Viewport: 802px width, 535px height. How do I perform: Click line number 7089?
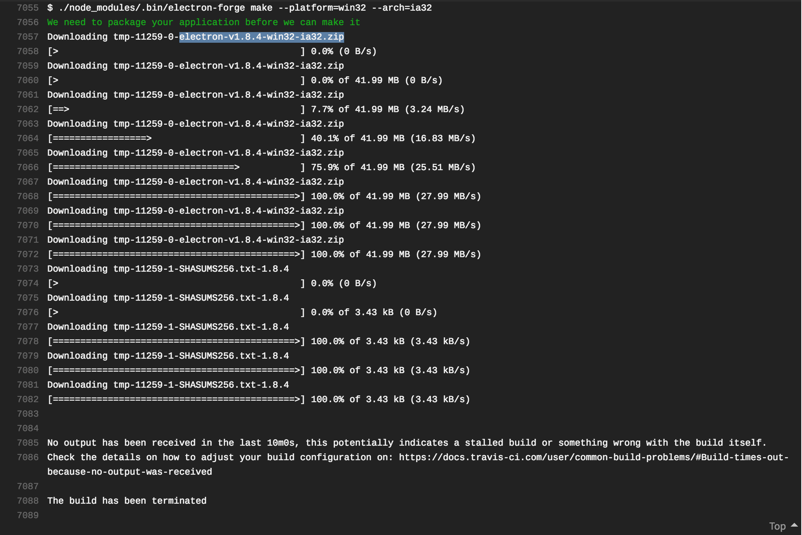click(x=28, y=515)
